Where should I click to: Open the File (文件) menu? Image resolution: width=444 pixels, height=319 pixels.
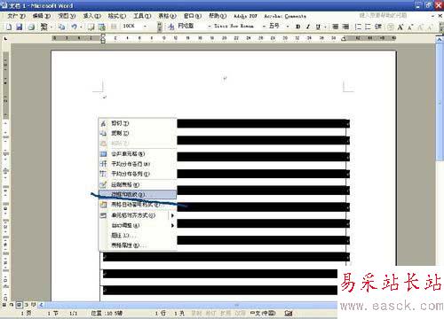click(16, 16)
